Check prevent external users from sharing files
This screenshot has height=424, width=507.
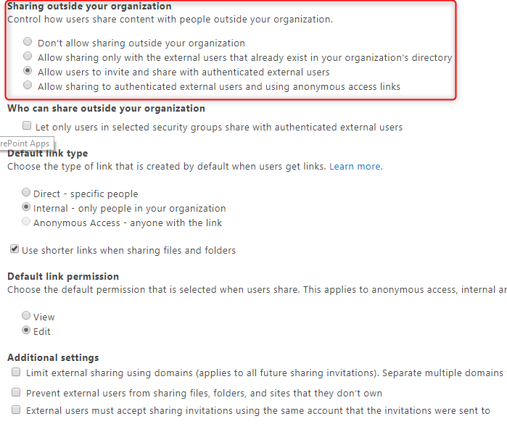(16, 392)
